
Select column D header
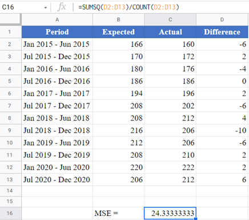coord(222,19)
